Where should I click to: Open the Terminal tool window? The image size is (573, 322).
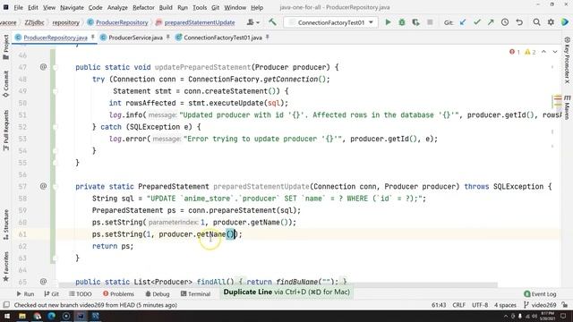click(195, 294)
